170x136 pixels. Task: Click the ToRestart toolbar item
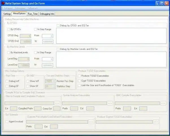tap(32, 8)
